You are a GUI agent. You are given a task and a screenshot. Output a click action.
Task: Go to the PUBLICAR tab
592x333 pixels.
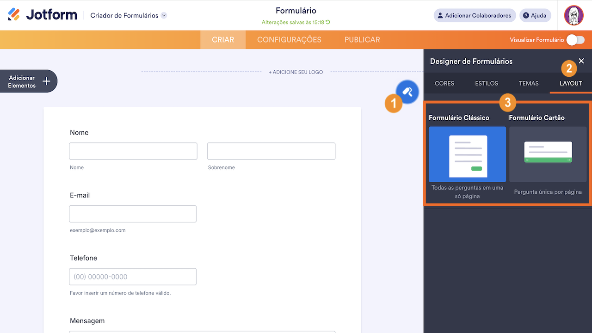tap(362, 40)
